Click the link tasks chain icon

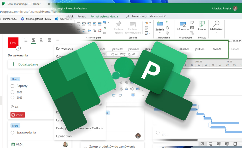pyautogui.click(x=94, y=30)
